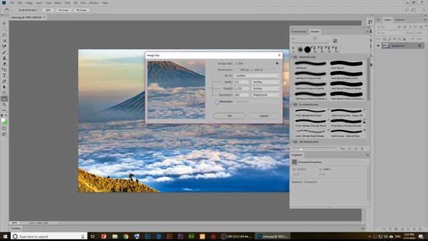428x241 pixels.
Task: Switch to the Channels tab
Action: tap(400, 19)
